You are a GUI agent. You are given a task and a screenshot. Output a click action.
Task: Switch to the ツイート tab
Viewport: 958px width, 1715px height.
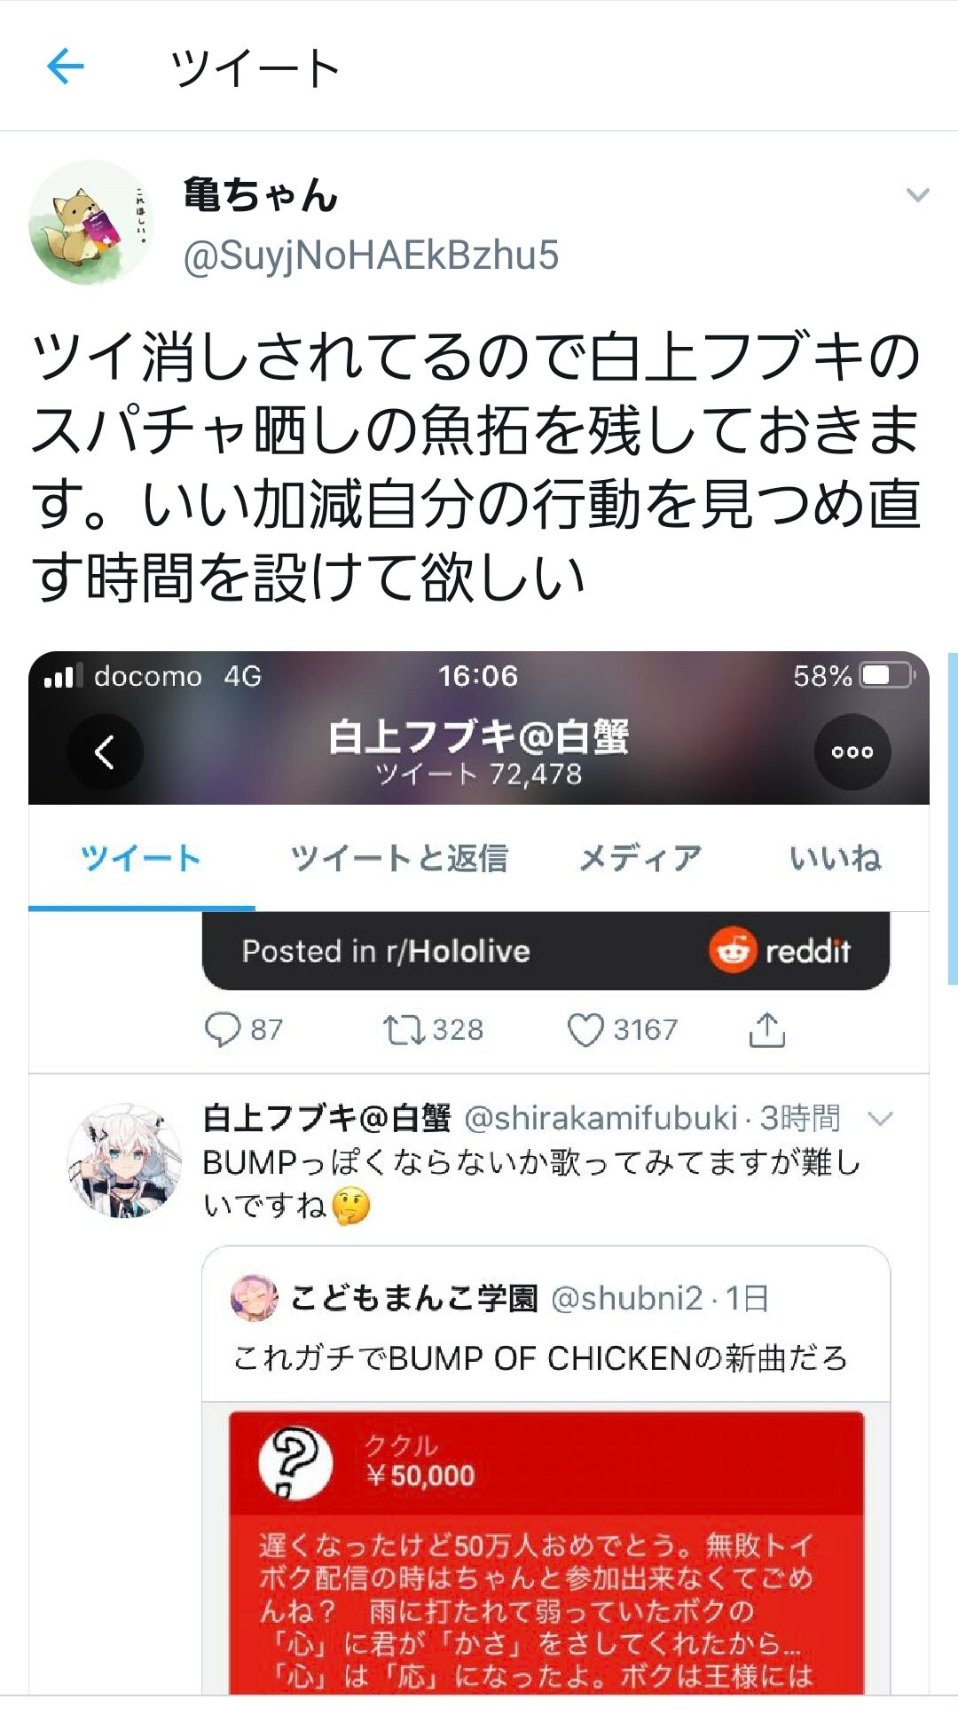click(141, 858)
